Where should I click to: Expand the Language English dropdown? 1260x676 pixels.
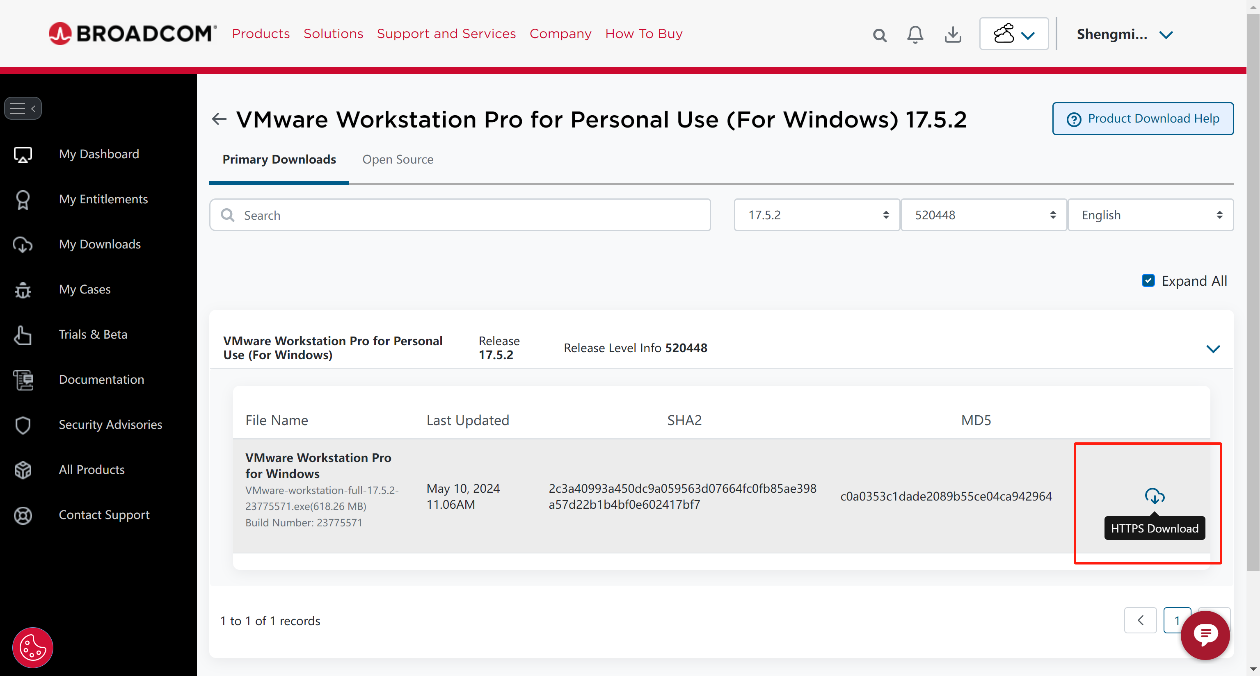[x=1150, y=215]
